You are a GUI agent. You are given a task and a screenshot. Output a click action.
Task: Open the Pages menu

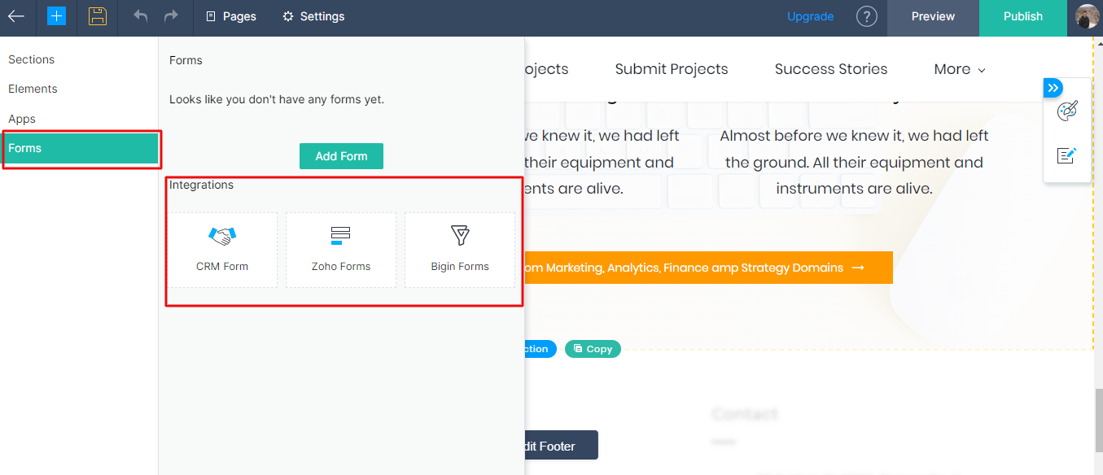(231, 16)
